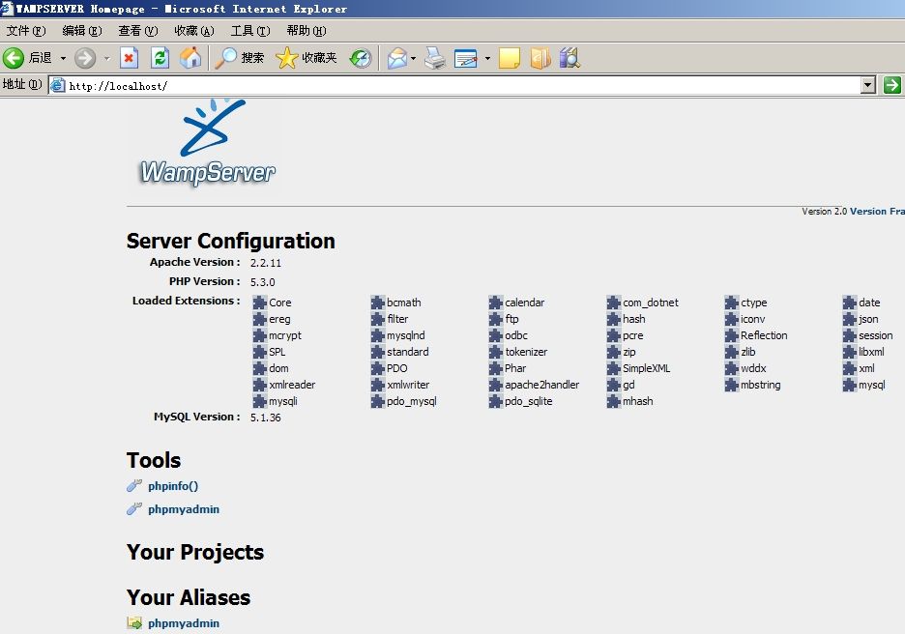Click the wrench icon beside phpinfo()

pos(134,486)
